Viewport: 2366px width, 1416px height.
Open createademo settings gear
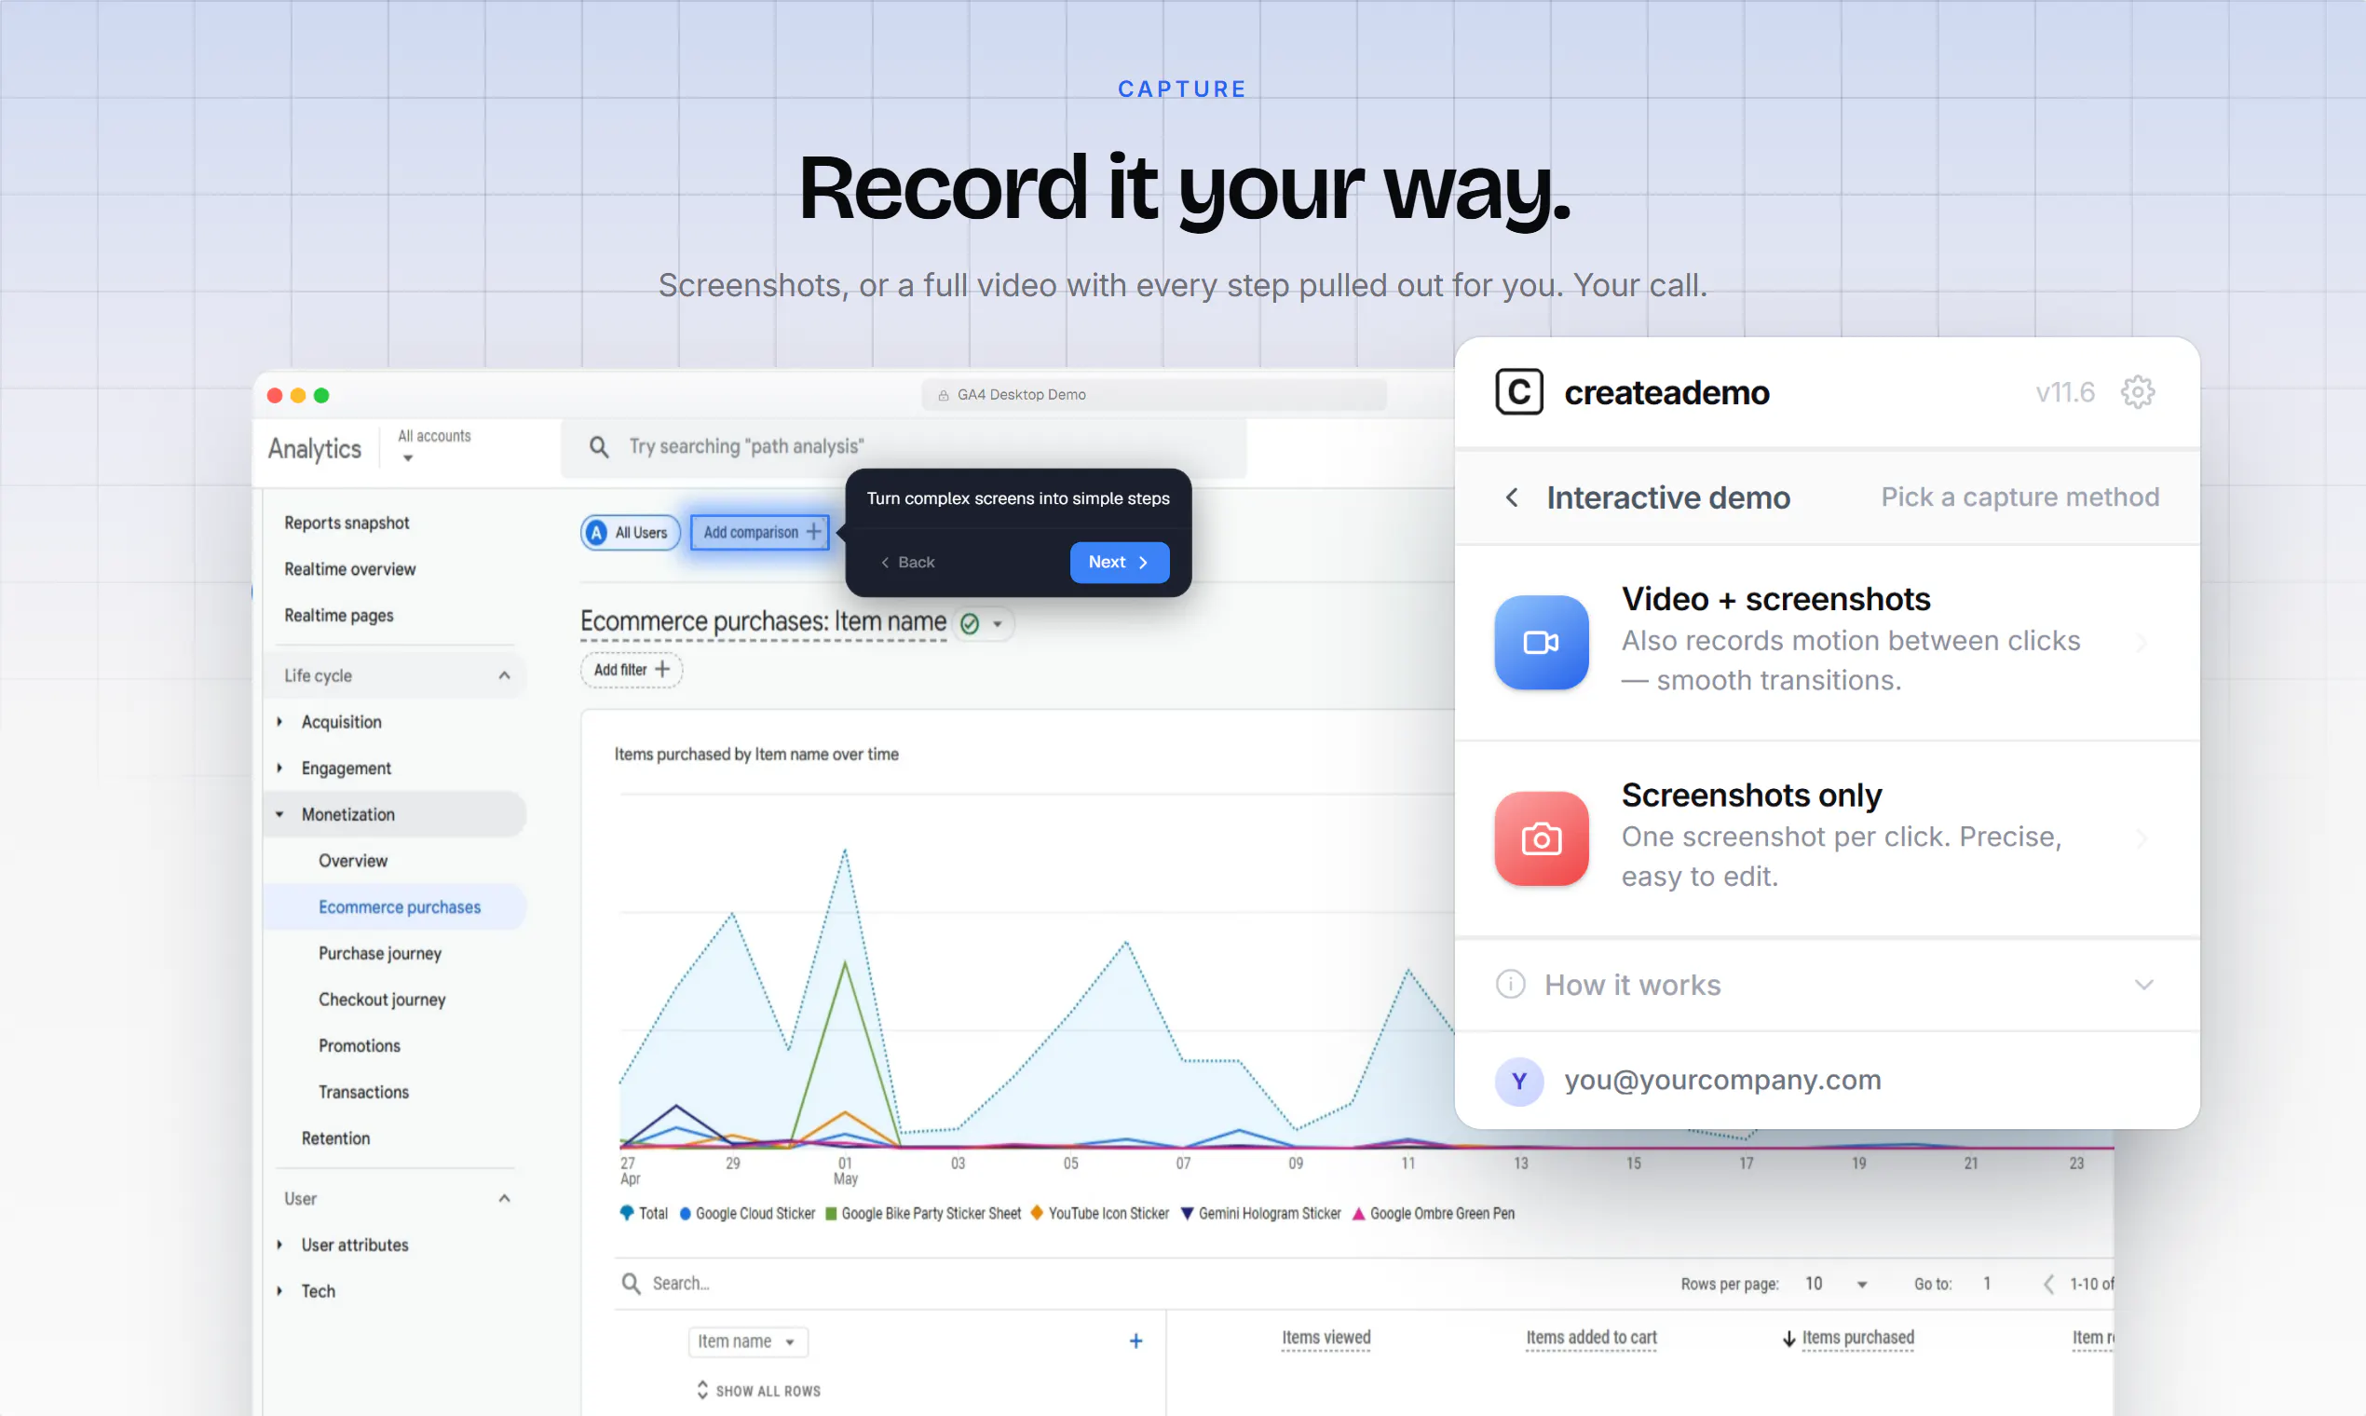click(x=2137, y=392)
